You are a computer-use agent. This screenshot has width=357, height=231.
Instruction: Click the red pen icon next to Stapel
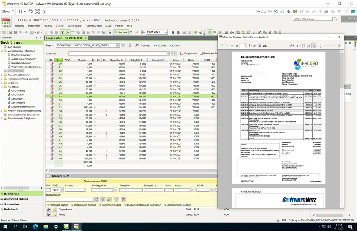(x=136, y=46)
